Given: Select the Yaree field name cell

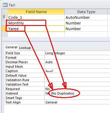Looking at the screenshot, I should pyautogui.click(x=36, y=29).
